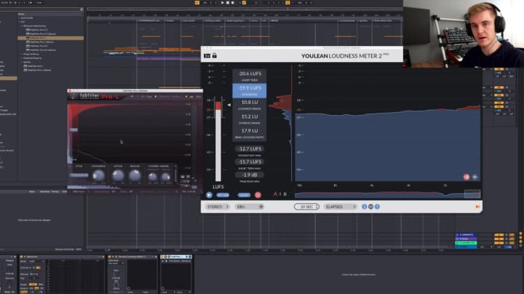Select the Youlean Loudness Meter device title bar

pos(131,257)
